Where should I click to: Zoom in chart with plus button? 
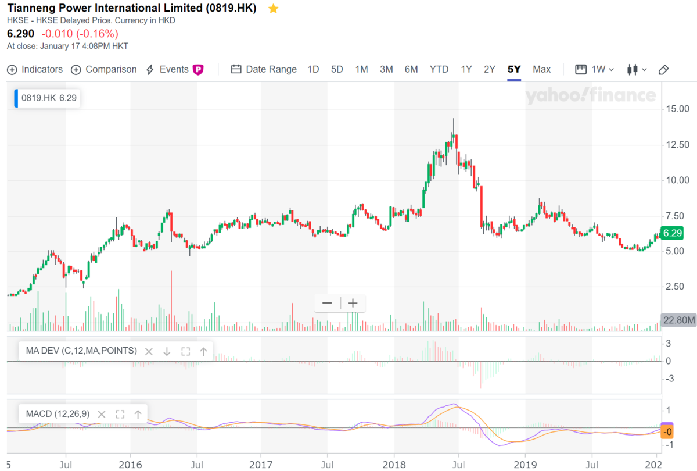(x=353, y=303)
